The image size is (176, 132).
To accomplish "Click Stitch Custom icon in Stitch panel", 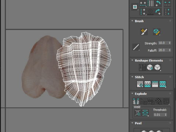I will (162, 84).
